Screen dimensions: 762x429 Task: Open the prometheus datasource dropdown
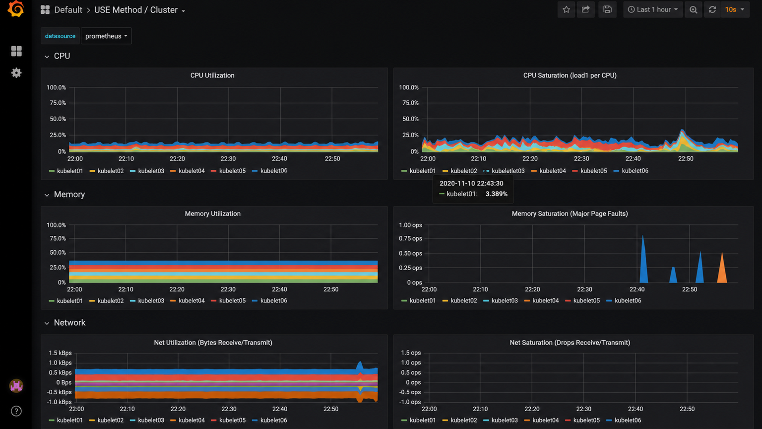click(106, 36)
